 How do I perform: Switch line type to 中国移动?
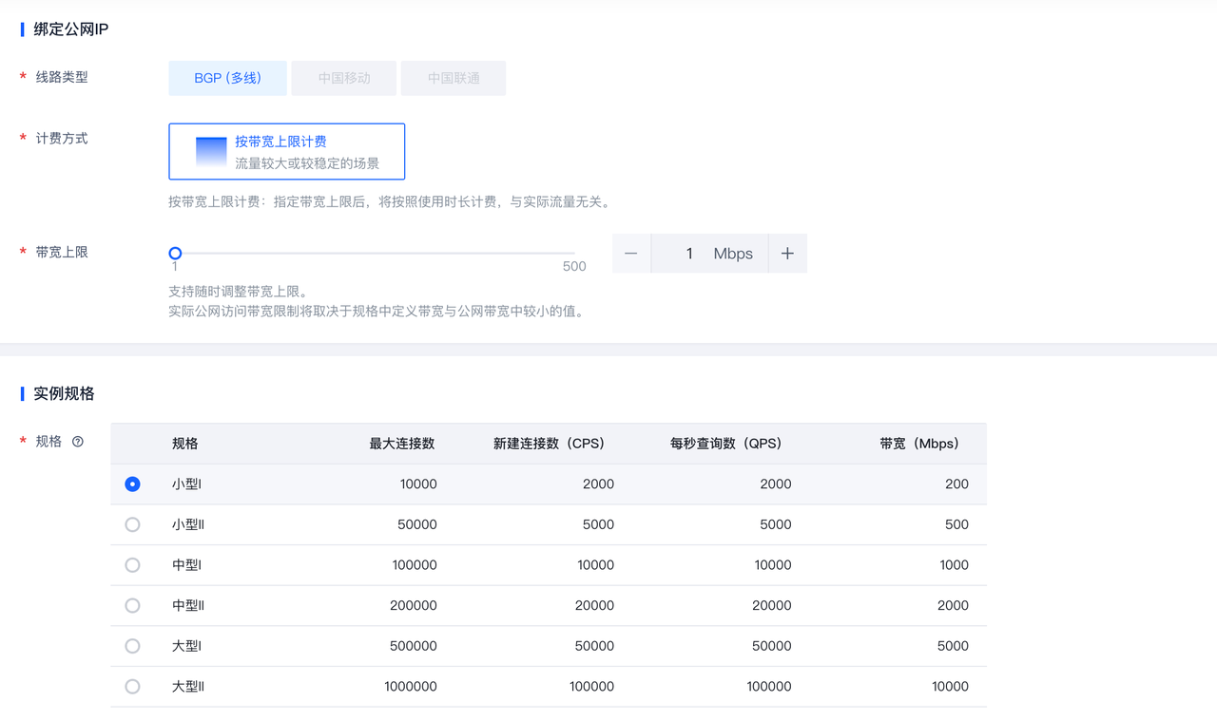(344, 78)
